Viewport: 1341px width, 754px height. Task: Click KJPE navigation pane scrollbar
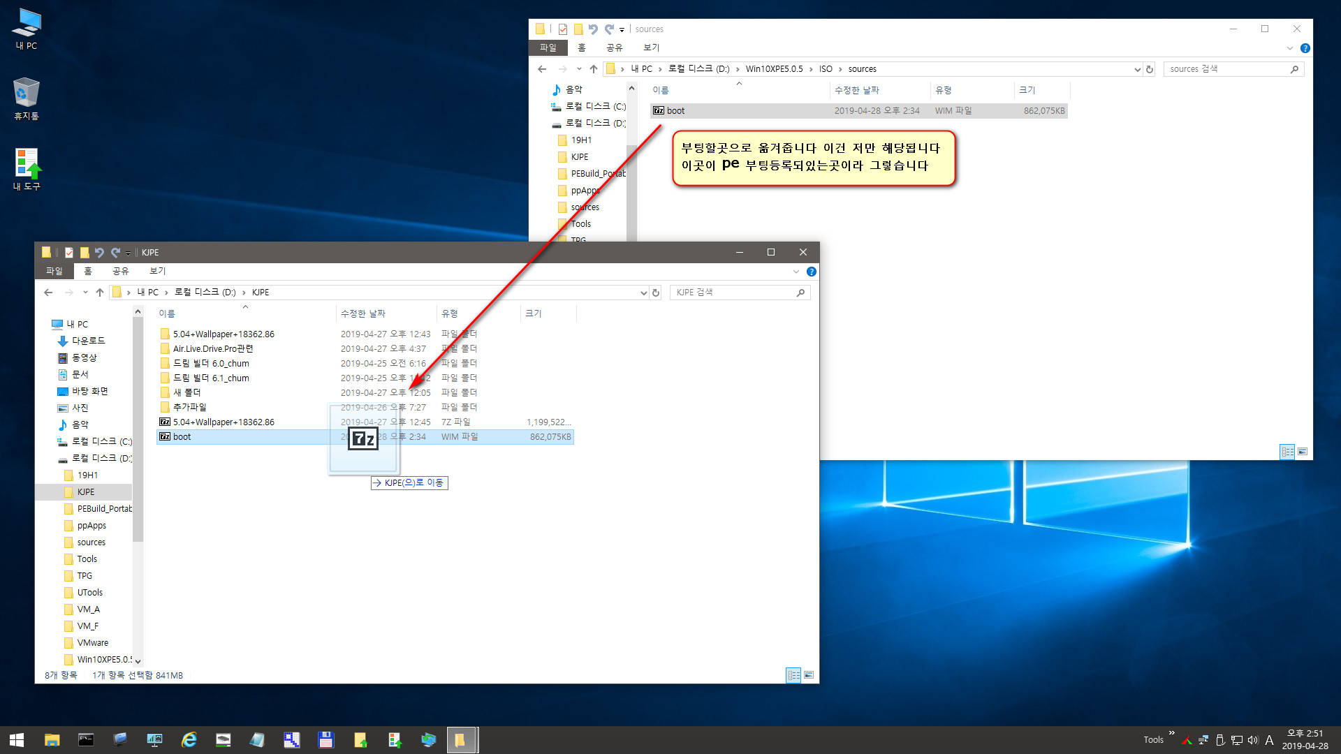click(x=138, y=431)
